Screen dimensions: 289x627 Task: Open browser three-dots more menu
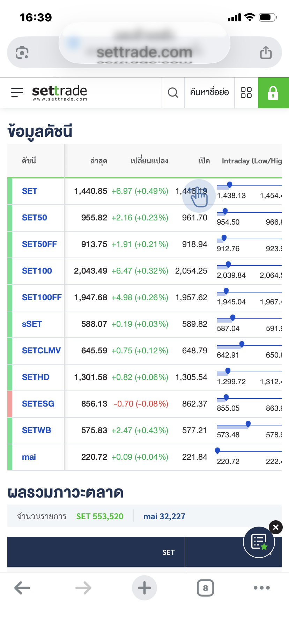(x=261, y=588)
